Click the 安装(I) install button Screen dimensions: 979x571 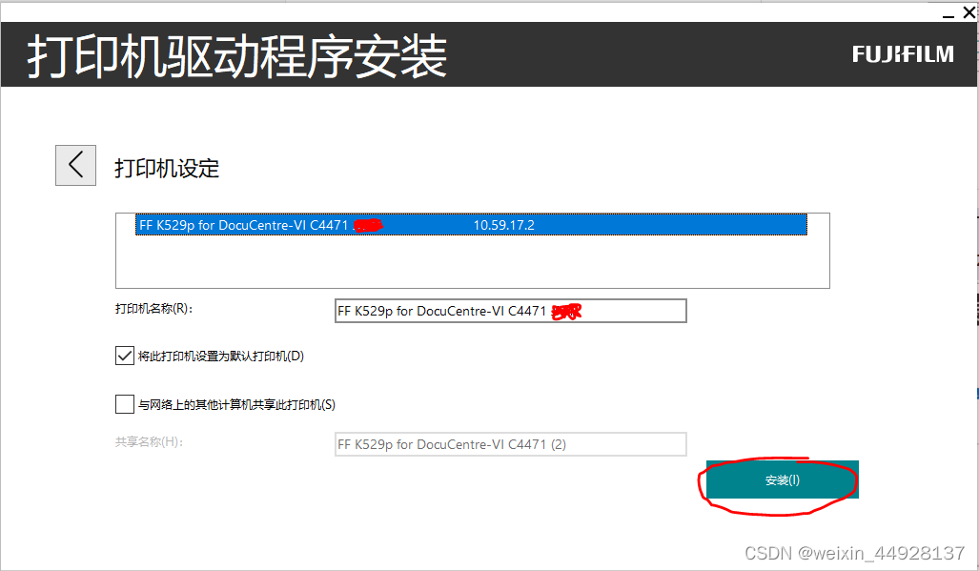[x=783, y=479]
